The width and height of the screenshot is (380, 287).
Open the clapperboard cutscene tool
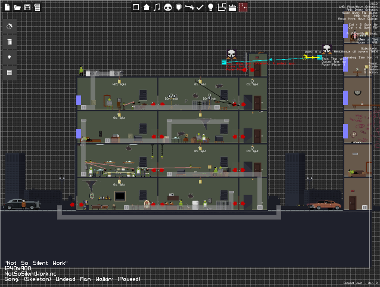point(232,7)
